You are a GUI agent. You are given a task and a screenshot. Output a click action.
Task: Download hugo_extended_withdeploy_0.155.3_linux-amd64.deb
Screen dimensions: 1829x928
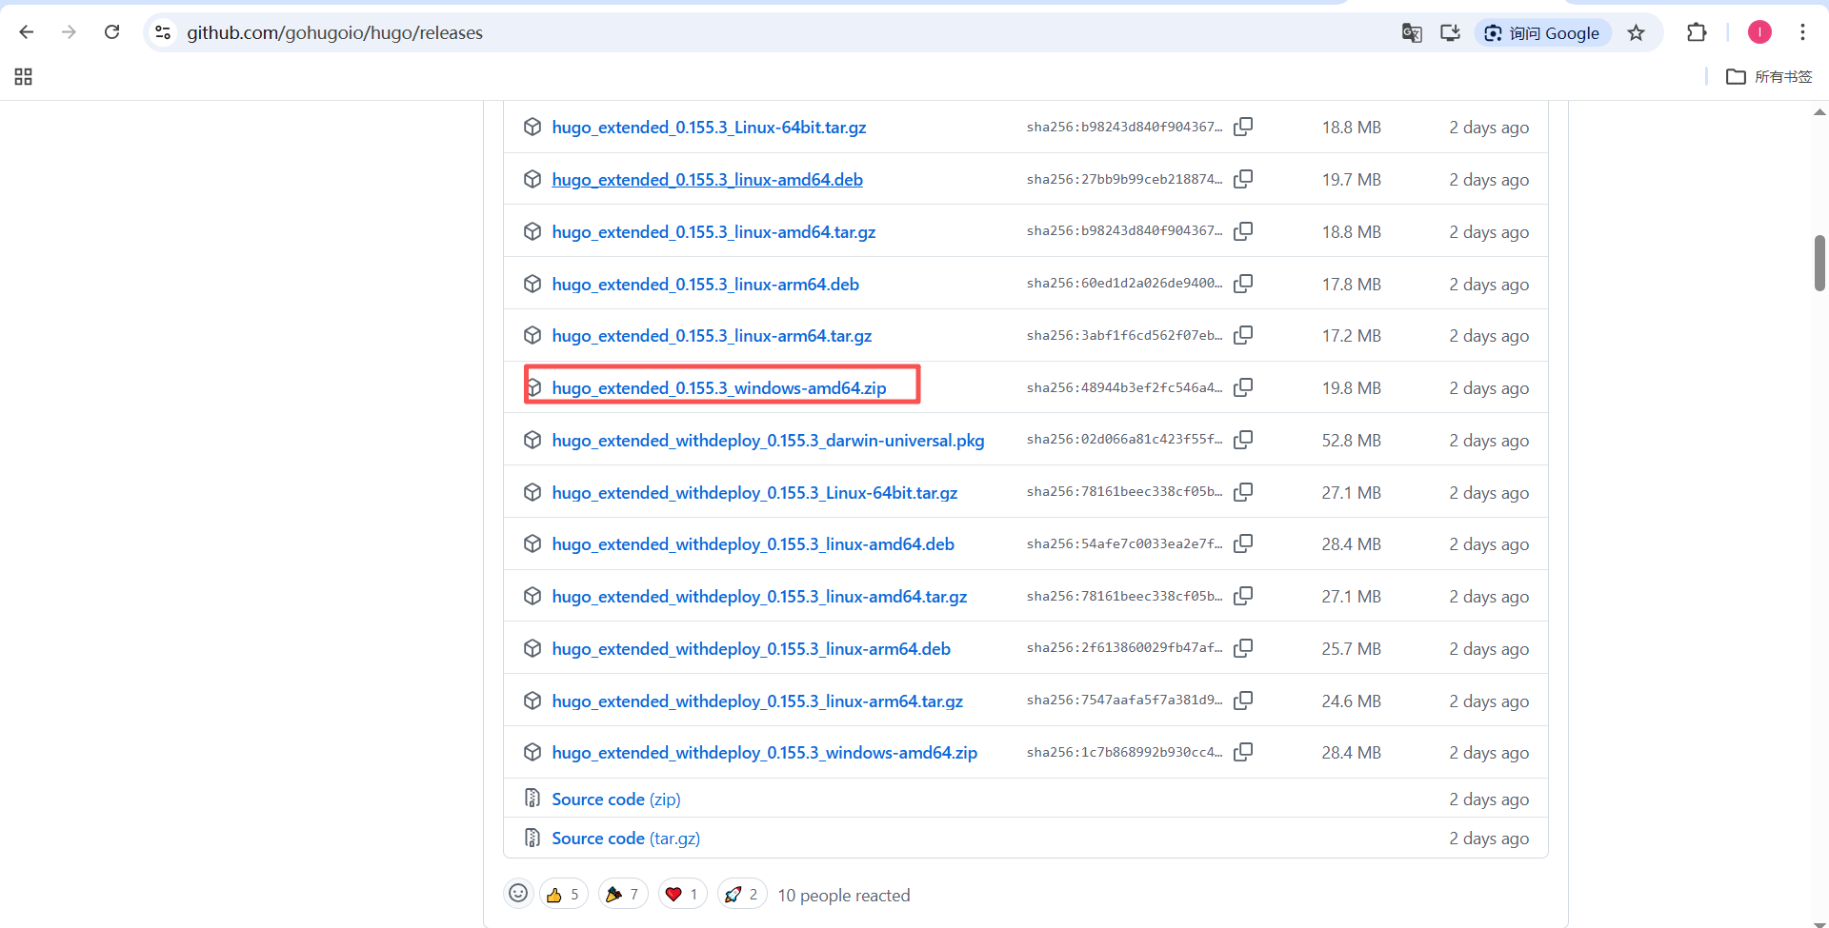[753, 544]
